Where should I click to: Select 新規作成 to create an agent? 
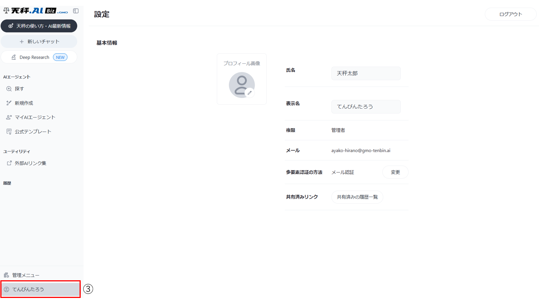(x=24, y=103)
